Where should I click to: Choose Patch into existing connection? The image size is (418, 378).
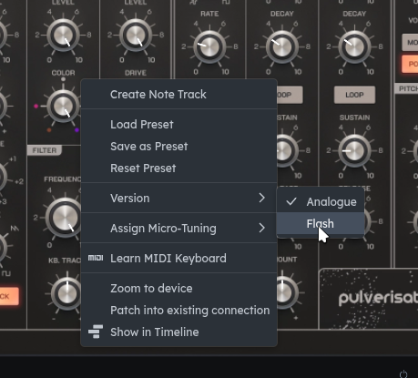[178, 311]
